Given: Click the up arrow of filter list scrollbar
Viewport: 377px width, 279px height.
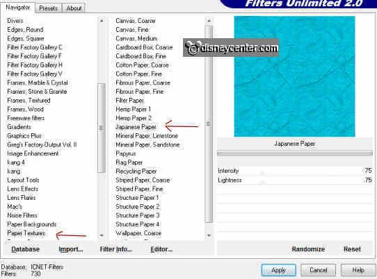Looking at the screenshot, I should coord(209,21).
